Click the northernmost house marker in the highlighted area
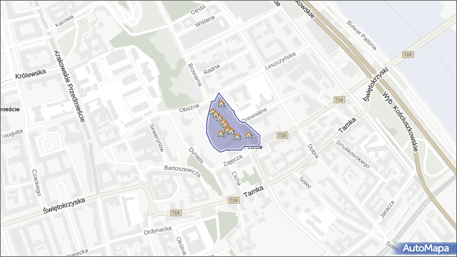Image resolution: width=457 pixels, height=257 pixels. 221,104
